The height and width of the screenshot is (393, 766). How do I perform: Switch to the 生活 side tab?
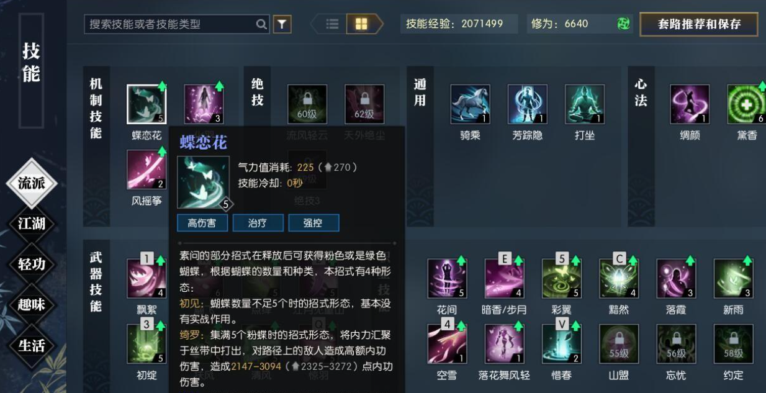(31, 345)
